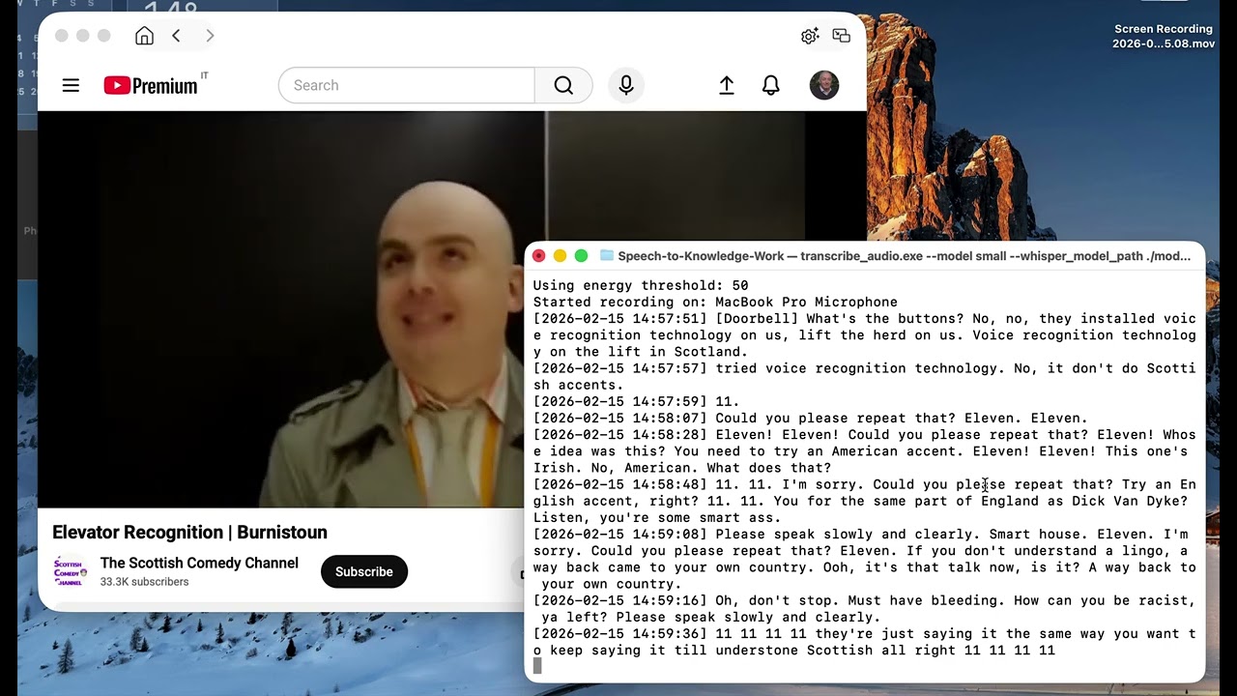Click the [2026-02-15 14:57:51] Doorbell line
Image resolution: width=1237 pixels, height=696 pixels.
(865, 335)
